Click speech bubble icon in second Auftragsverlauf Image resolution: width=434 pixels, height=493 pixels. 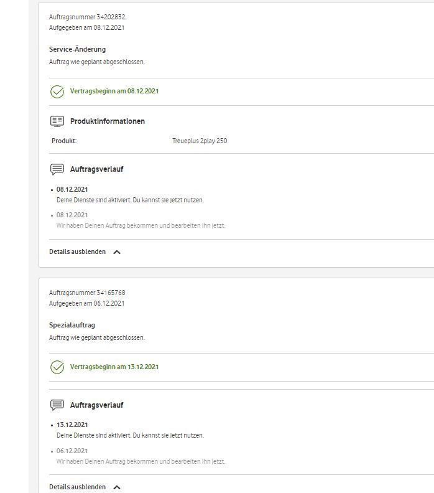coord(57,405)
